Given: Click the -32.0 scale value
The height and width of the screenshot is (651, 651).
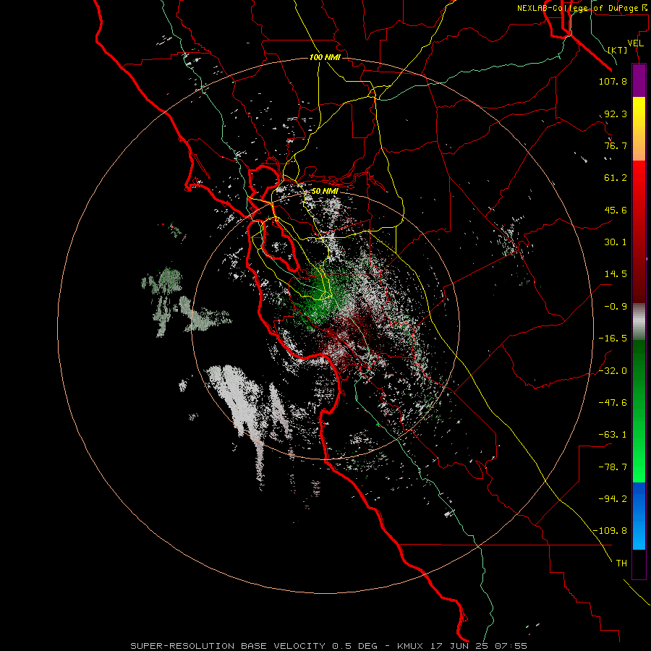Looking at the screenshot, I should pyautogui.click(x=613, y=371).
